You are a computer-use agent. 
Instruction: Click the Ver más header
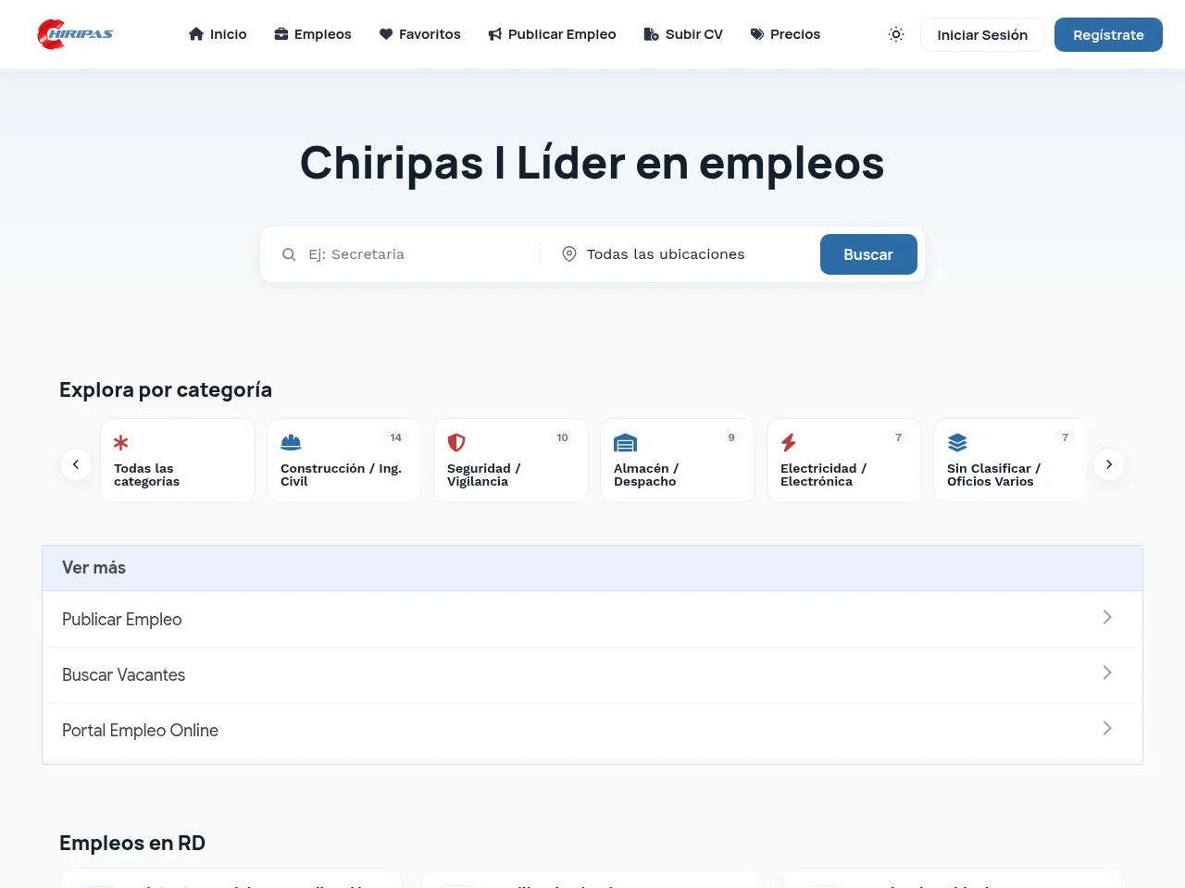[x=592, y=568]
